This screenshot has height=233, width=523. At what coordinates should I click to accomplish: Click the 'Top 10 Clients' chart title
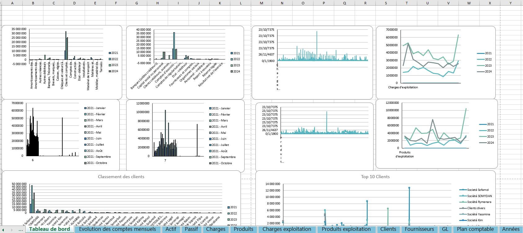tap(375, 177)
